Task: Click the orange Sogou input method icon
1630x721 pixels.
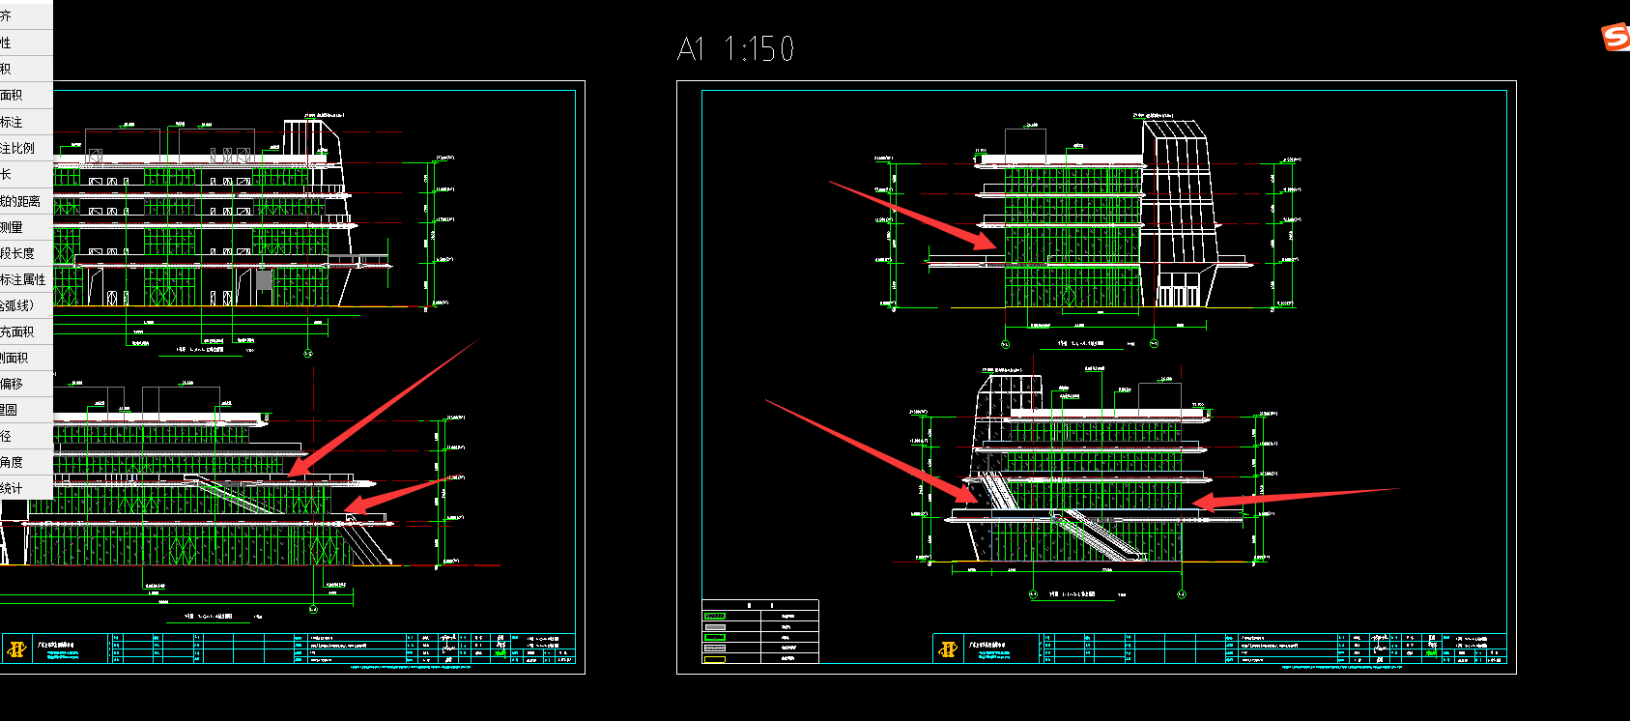Action: [1616, 37]
